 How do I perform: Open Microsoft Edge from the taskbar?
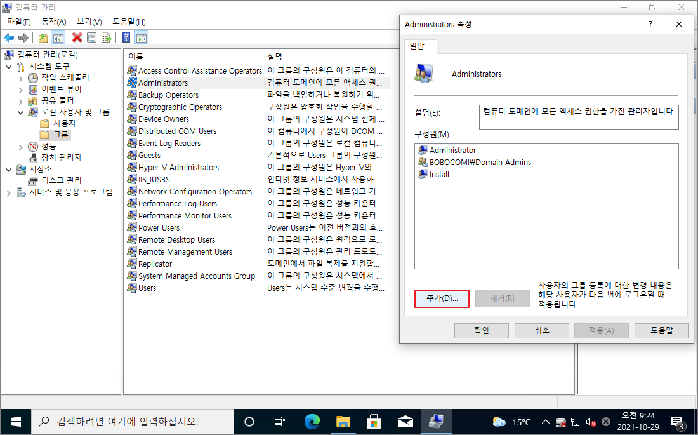click(x=312, y=422)
